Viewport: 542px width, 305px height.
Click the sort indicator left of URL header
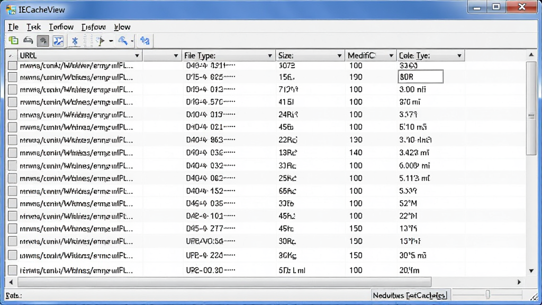click(11, 56)
